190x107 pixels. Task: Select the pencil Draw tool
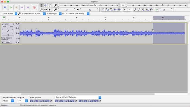tap(50, 5)
